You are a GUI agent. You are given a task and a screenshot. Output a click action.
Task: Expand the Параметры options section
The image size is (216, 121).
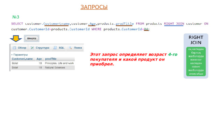click(20, 55)
